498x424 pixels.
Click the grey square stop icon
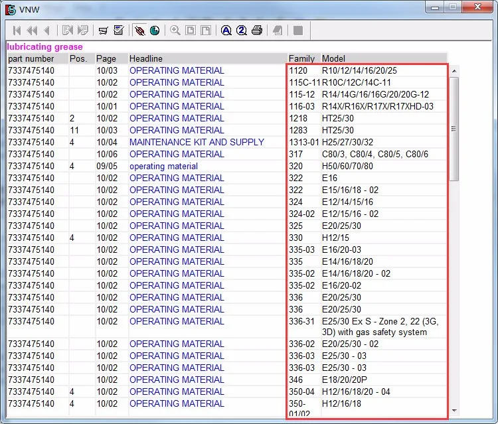(298, 31)
